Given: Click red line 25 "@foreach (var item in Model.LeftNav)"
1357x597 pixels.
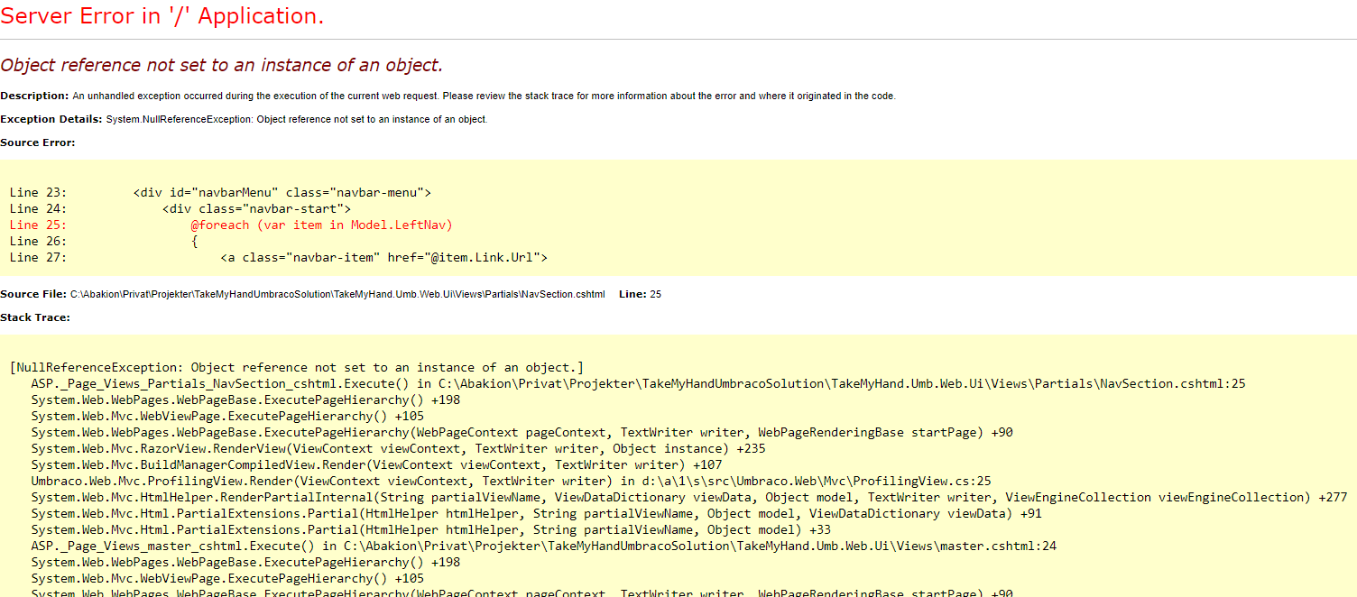Looking at the screenshot, I should pos(231,225).
